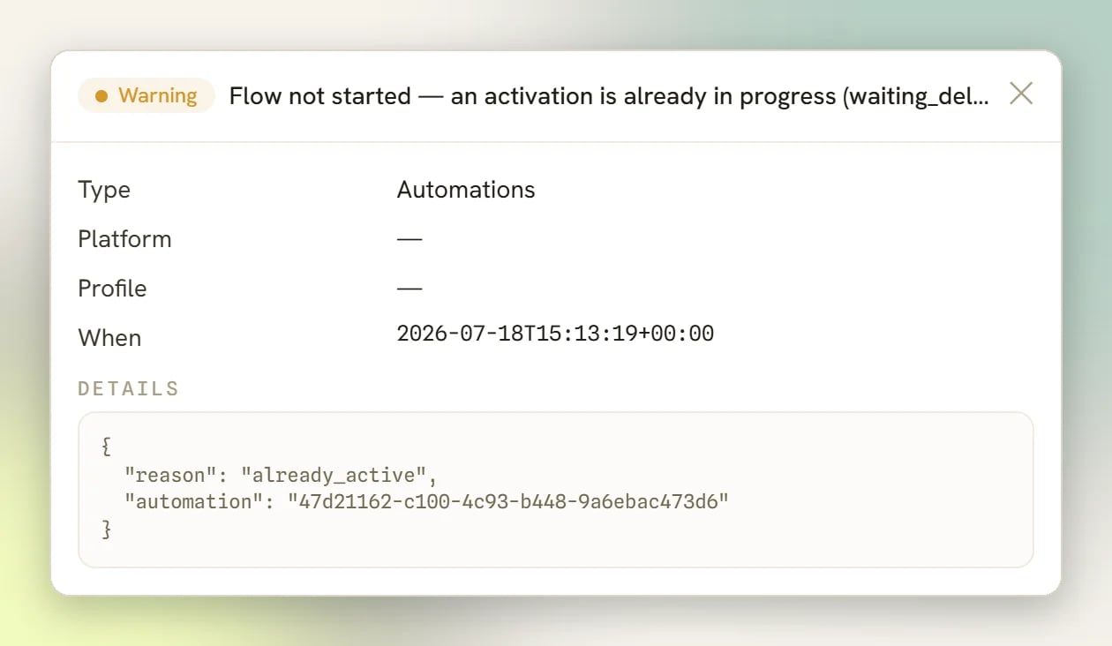Viewport: 1112px width, 646px height.
Task: Click the opening brace of JSON
Action: tap(107, 447)
